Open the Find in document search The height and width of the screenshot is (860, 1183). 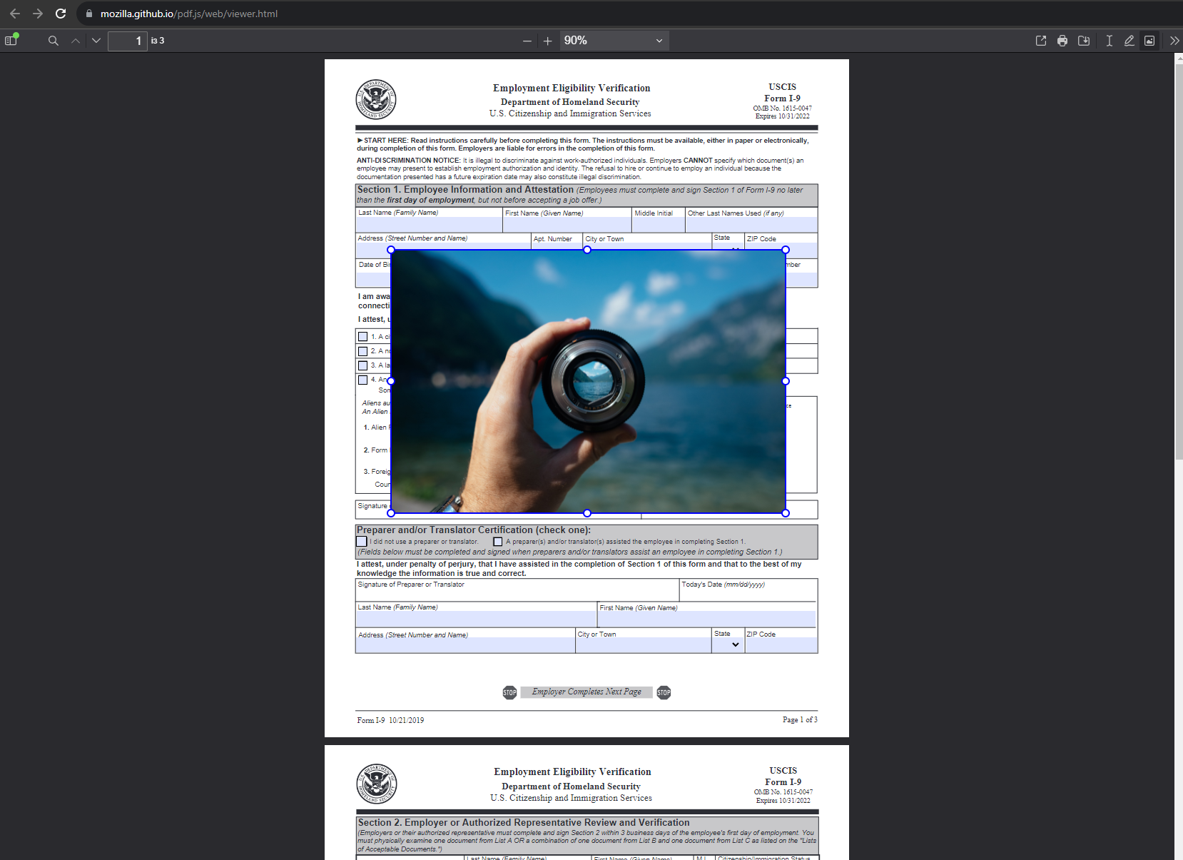click(x=53, y=41)
